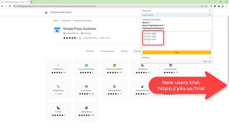Click the Chrome Web Store logo
Image resolution: width=229 pixels, height=128 pixels.
coord(47,12)
